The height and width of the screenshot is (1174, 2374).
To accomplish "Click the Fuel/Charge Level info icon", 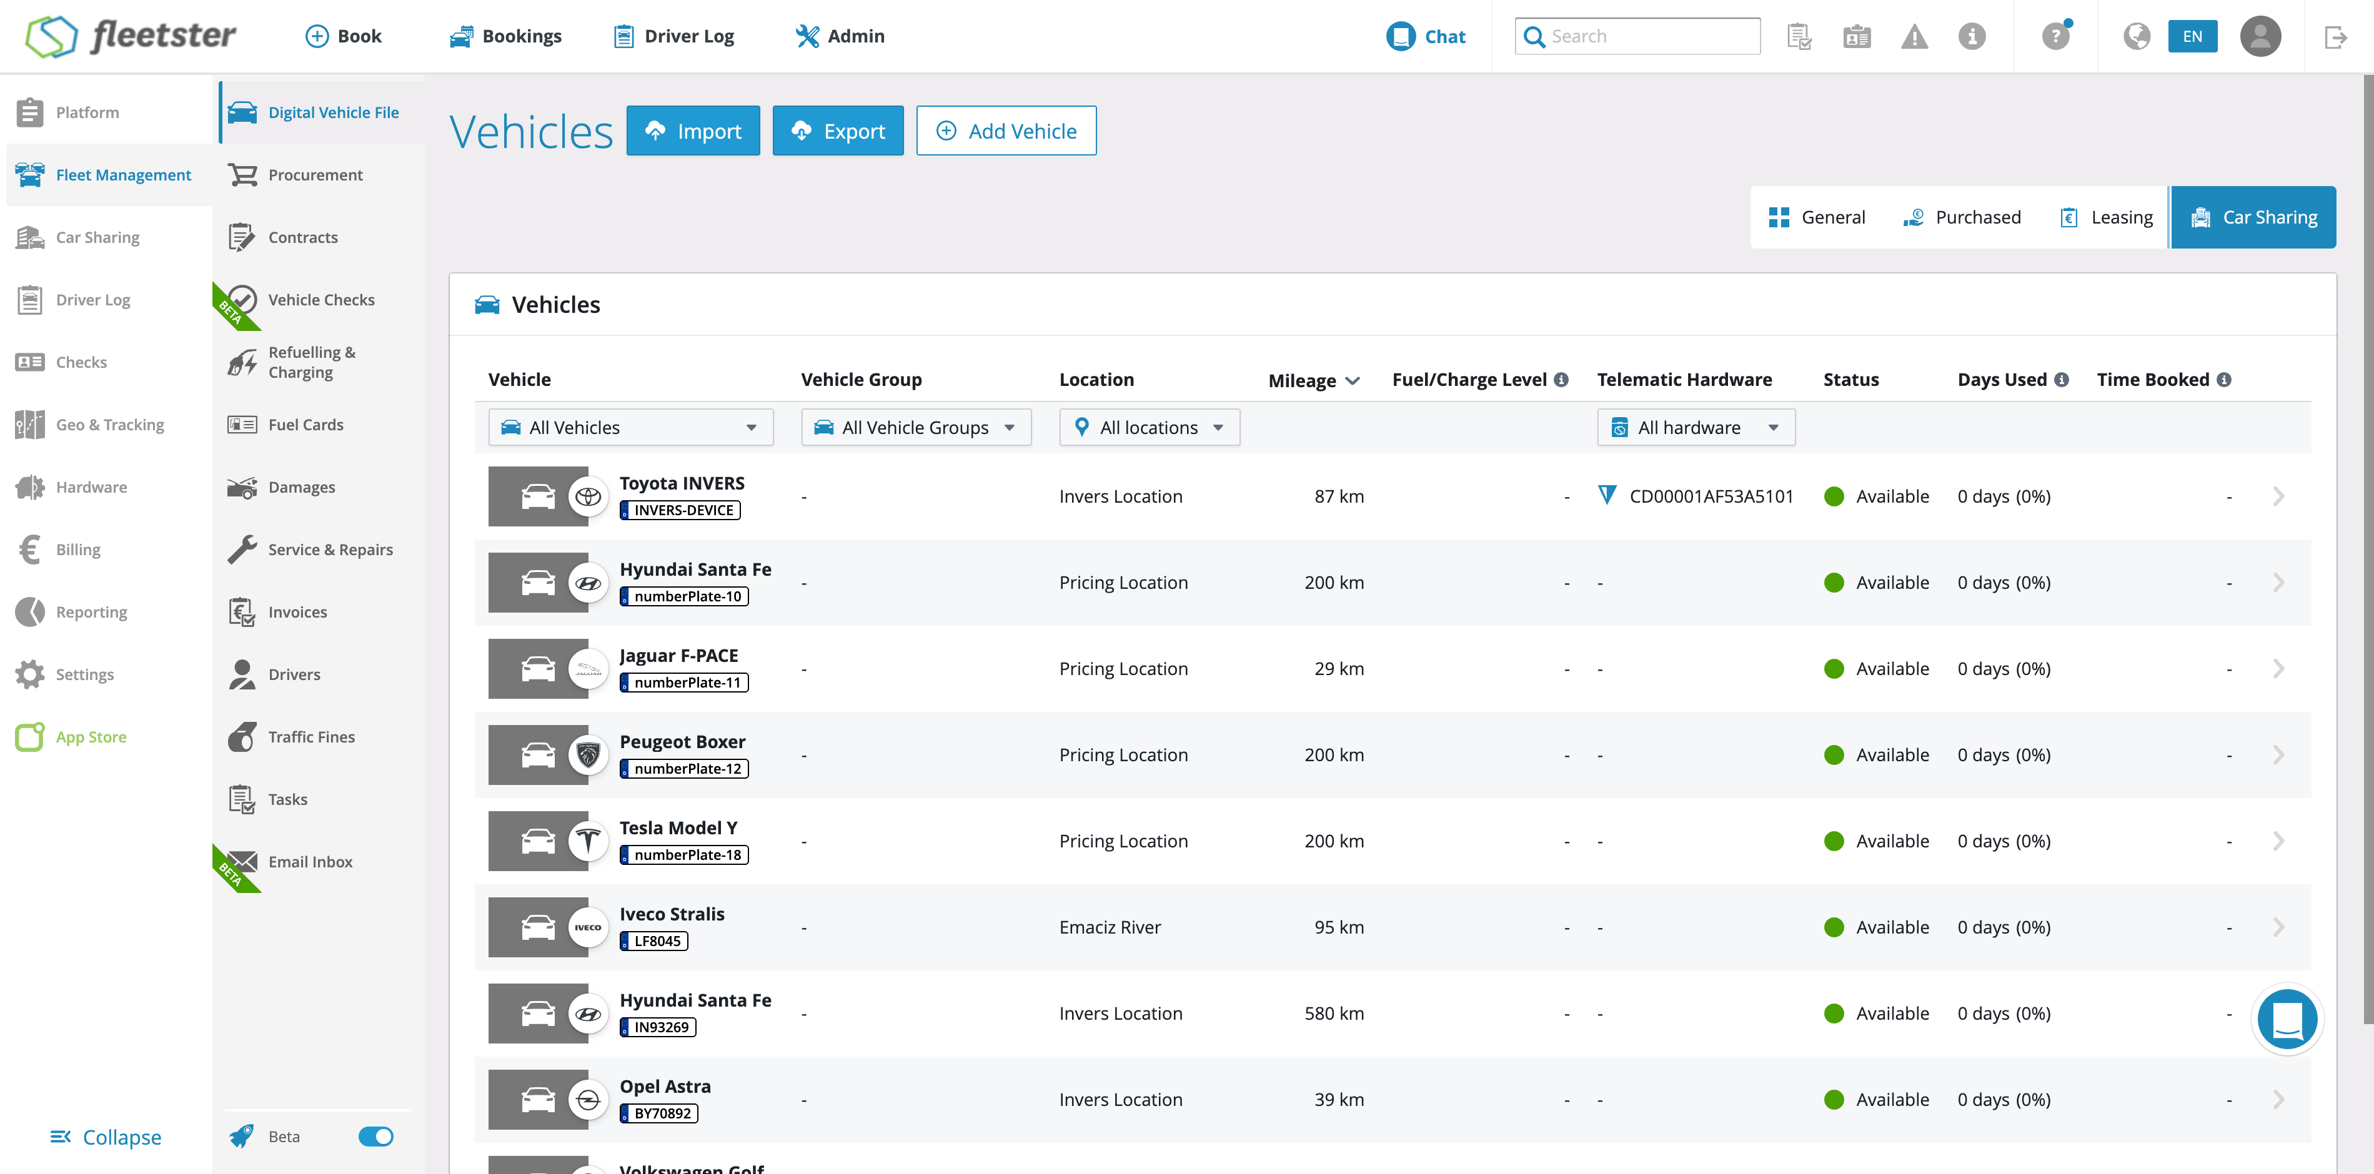I will click(x=1561, y=380).
